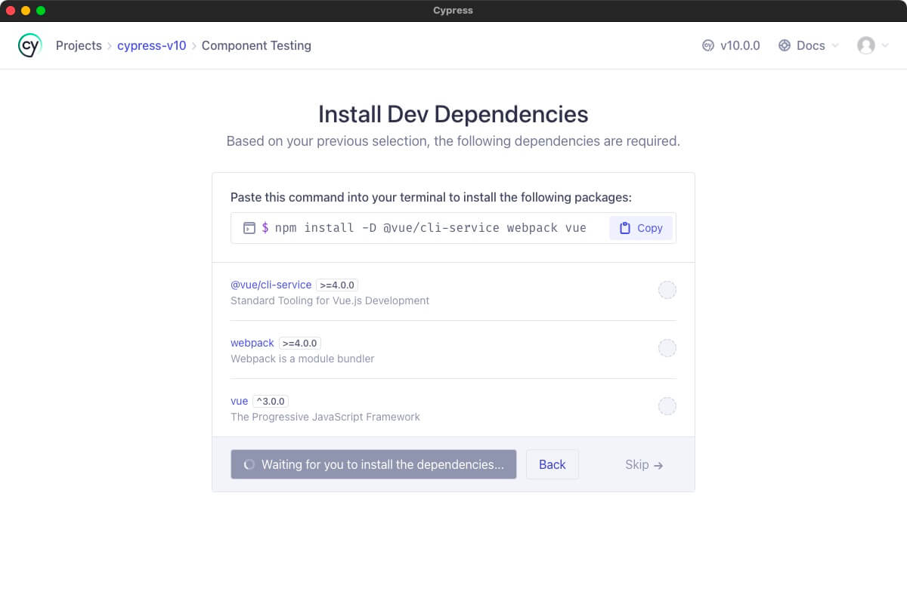
Task: Click the loading spinner in waiting button
Action: pyautogui.click(x=249, y=465)
